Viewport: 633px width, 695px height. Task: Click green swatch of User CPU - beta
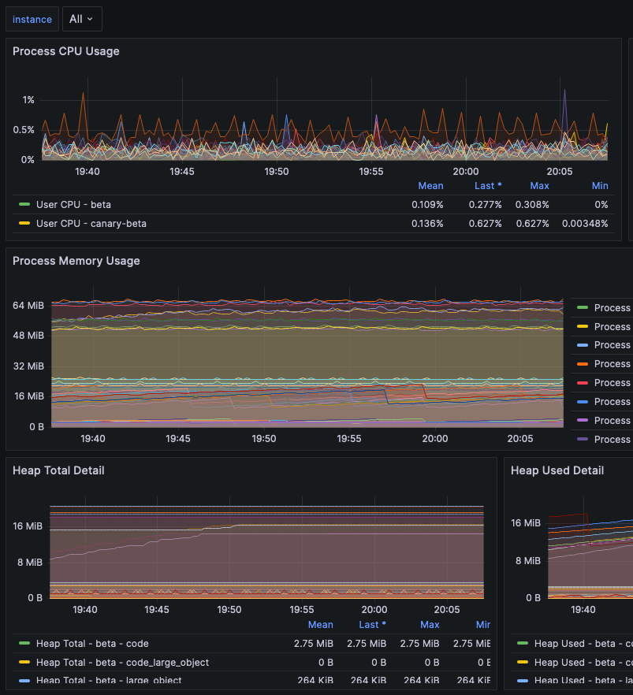point(24,204)
